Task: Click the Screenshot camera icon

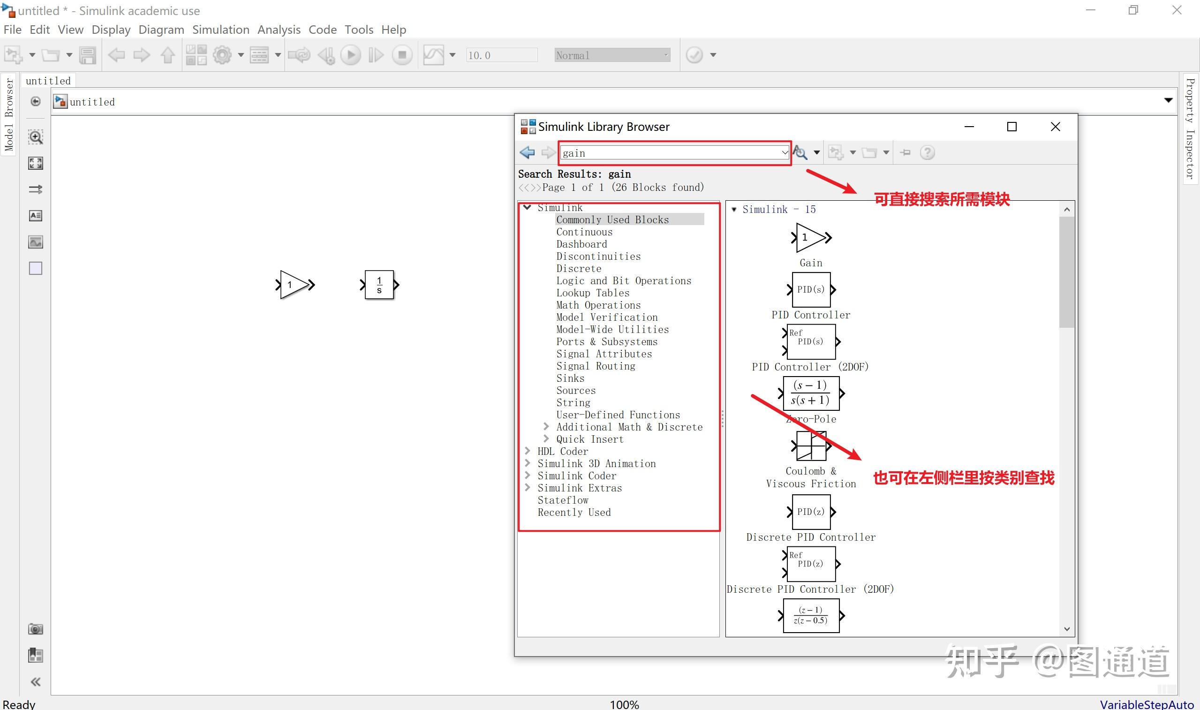Action: click(x=35, y=629)
